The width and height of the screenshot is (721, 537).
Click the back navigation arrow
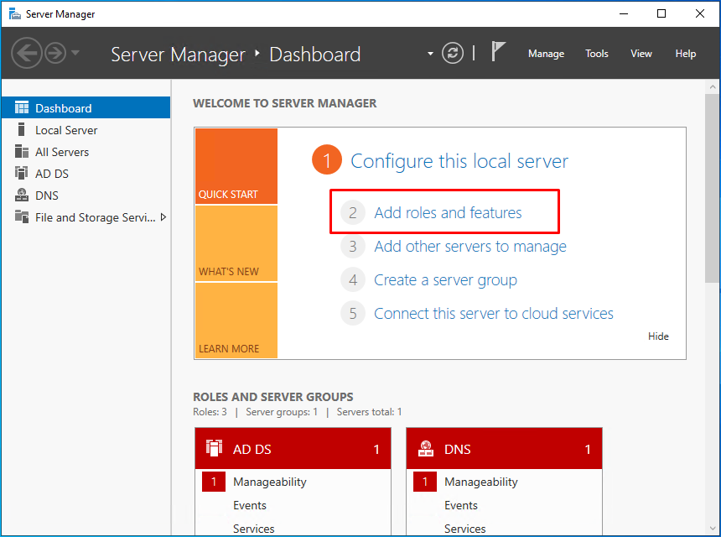coord(26,54)
